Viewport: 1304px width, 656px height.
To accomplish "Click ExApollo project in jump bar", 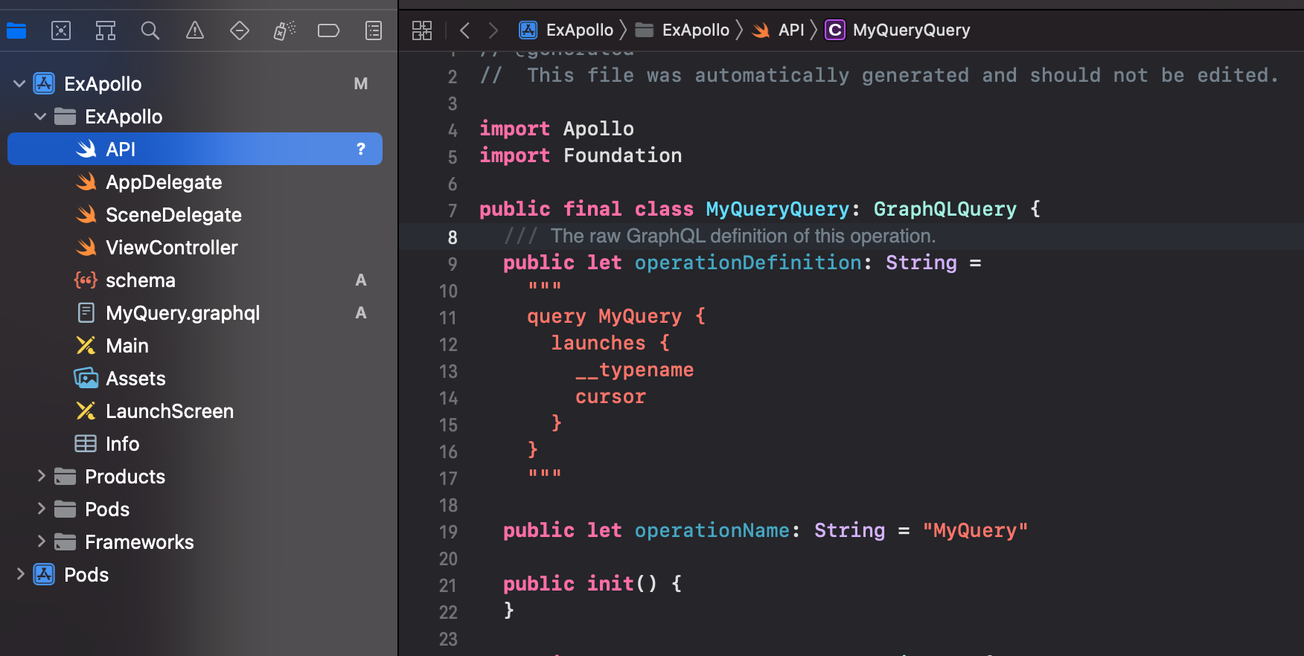I will (566, 30).
